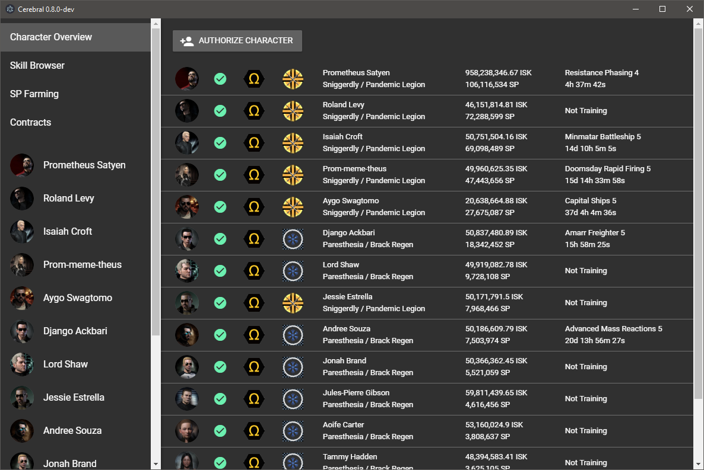Click Paresthesia corp logo for Andree Souza

293,335
